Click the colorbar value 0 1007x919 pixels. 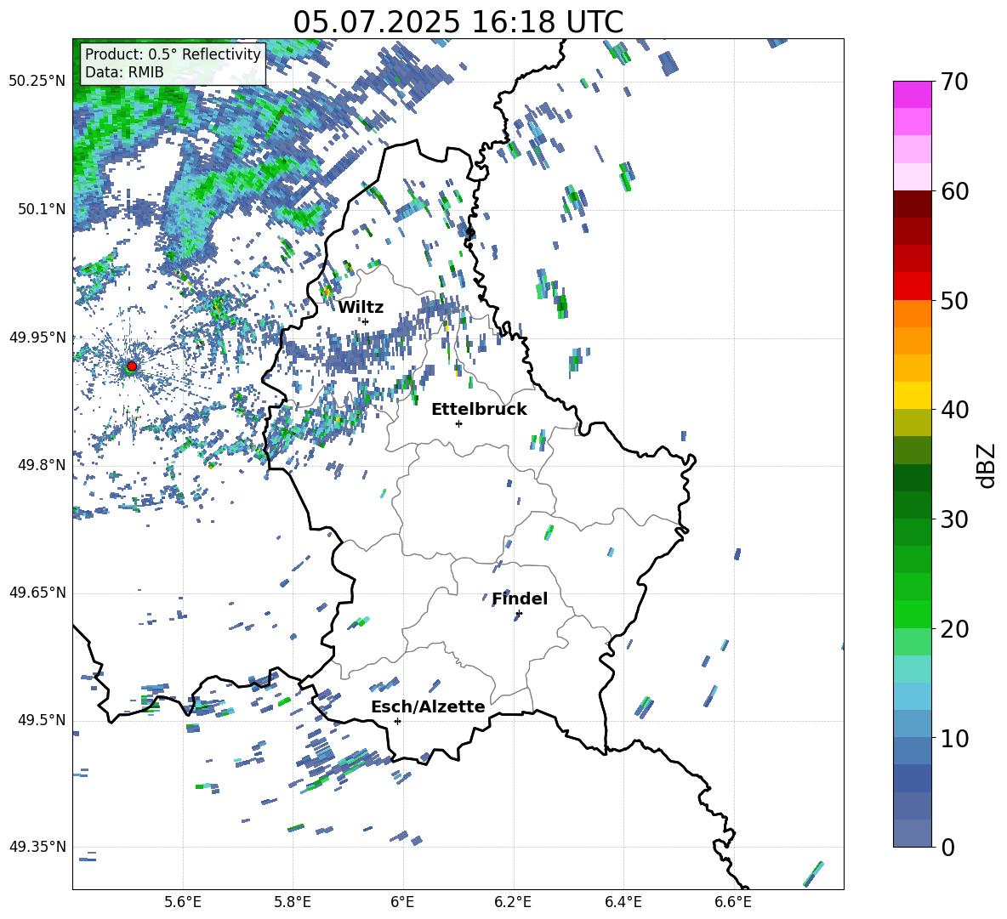948,847
